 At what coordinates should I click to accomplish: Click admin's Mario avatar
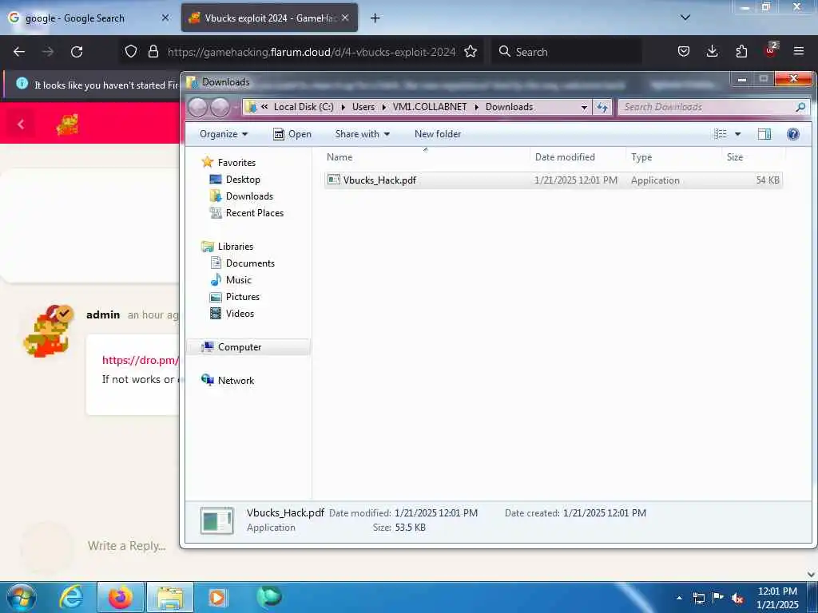[47, 331]
